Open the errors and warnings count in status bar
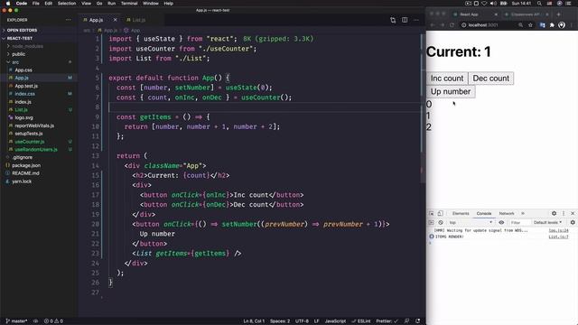578x325 pixels. click(53, 321)
